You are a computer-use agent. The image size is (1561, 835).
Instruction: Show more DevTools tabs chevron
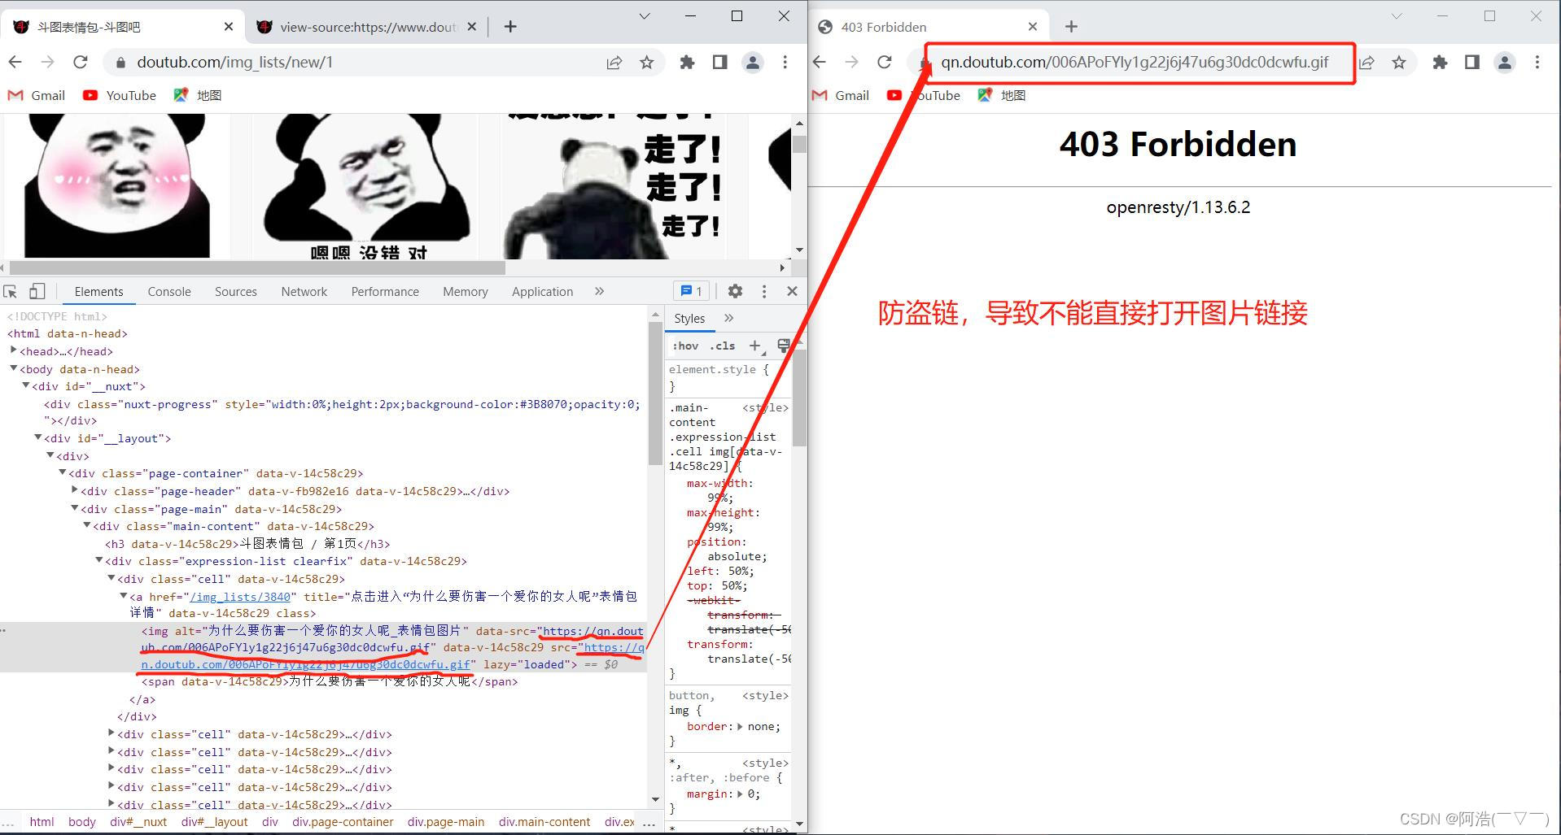tap(600, 291)
